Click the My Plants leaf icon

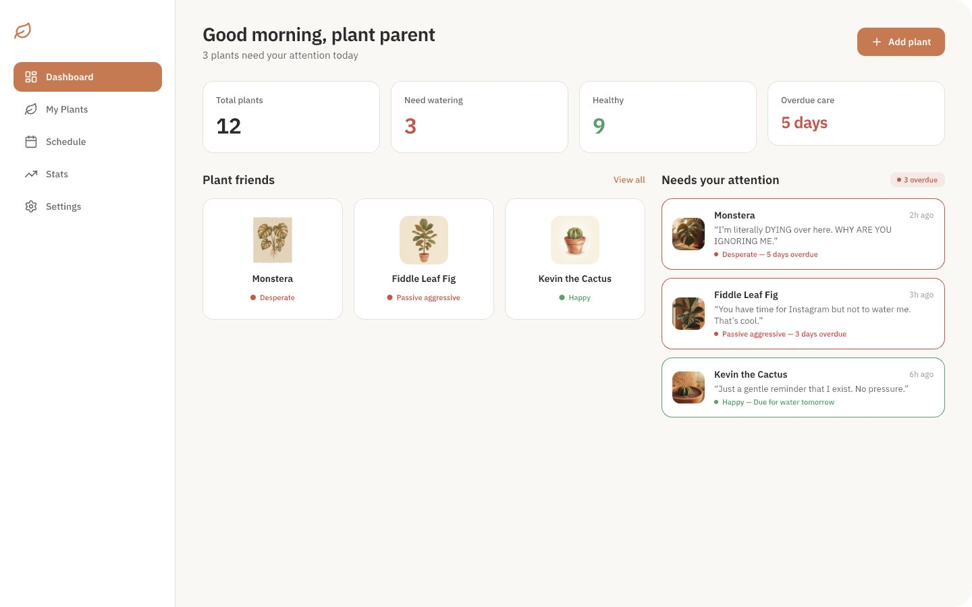[x=31, y=109]
